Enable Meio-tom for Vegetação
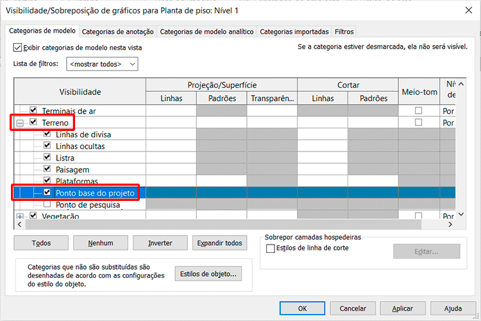481x321 pixels. pos(418,216)
